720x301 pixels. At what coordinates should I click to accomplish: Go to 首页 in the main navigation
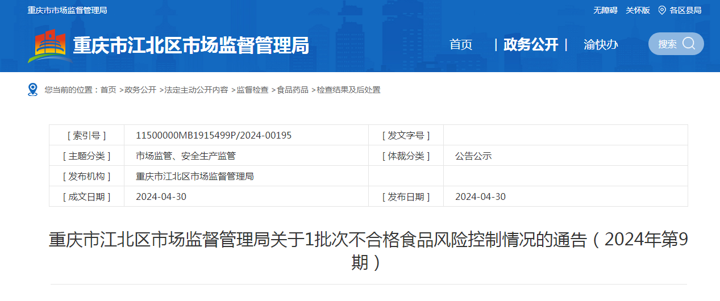click(x=461, y=45)
